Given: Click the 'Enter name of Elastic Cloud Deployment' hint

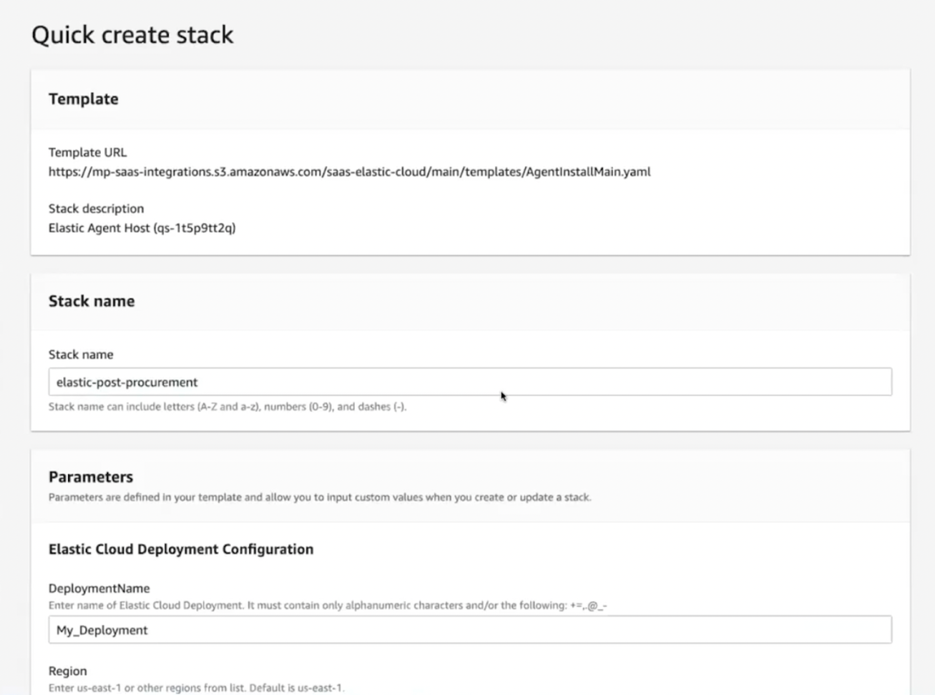Looking at the screenshot, I should coord(327,606).
